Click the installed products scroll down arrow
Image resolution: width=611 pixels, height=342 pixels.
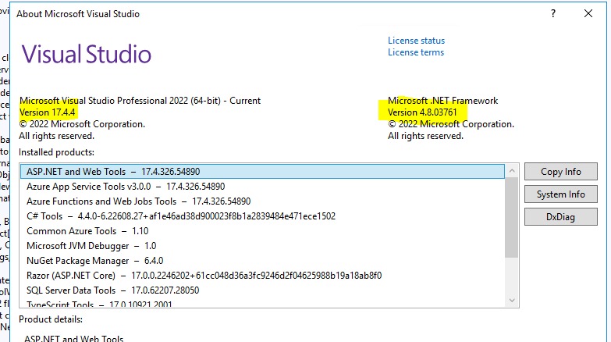(x=512, y=301)
